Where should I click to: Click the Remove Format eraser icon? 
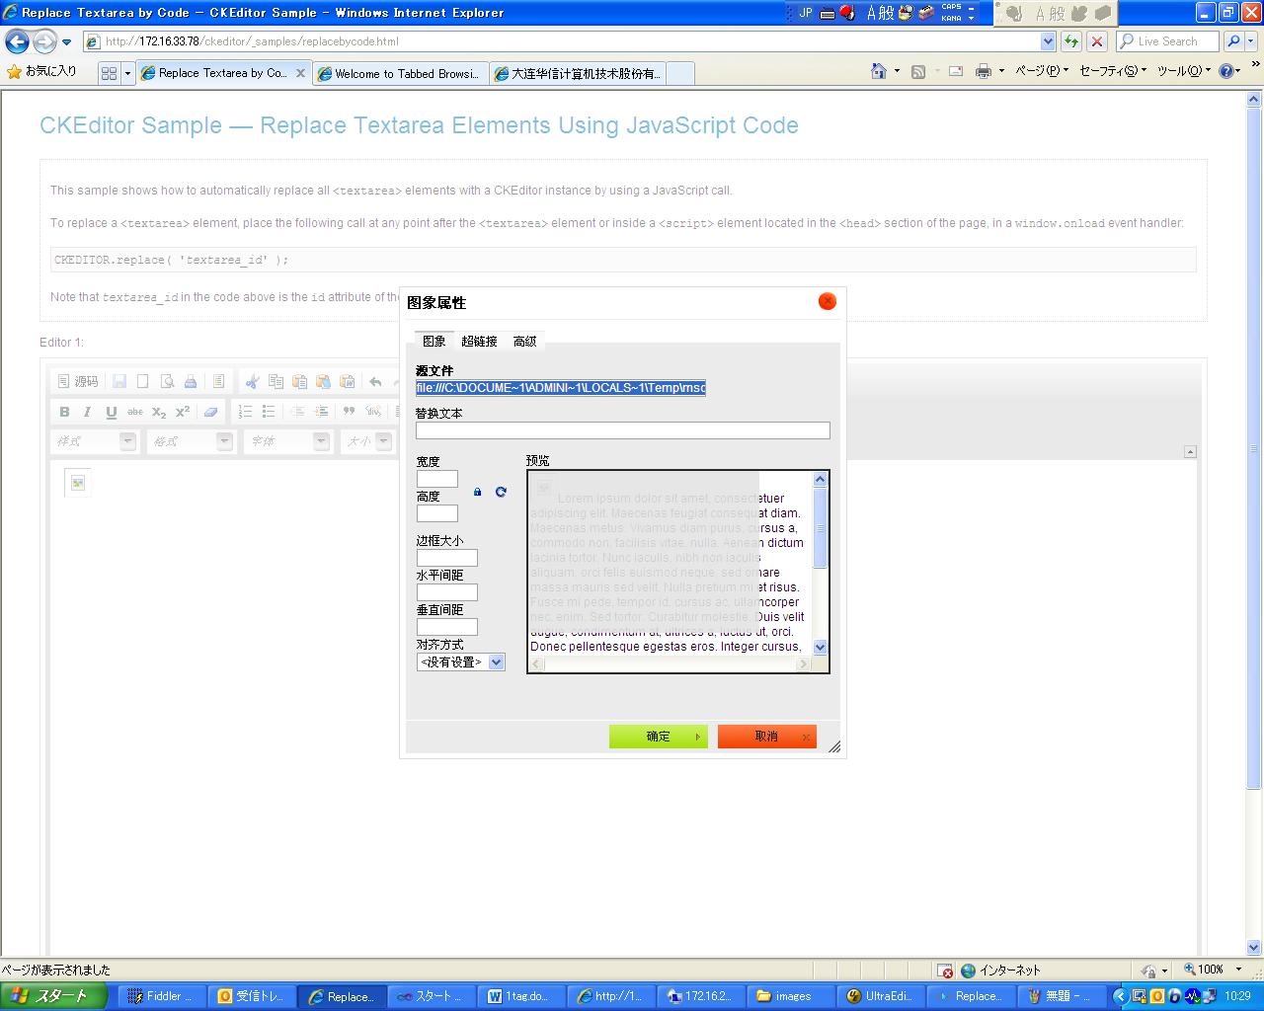point(210,412)
